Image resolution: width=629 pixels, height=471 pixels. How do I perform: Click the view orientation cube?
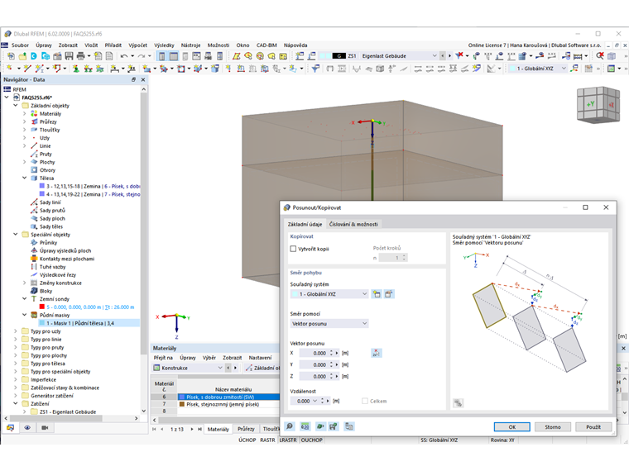598,105
